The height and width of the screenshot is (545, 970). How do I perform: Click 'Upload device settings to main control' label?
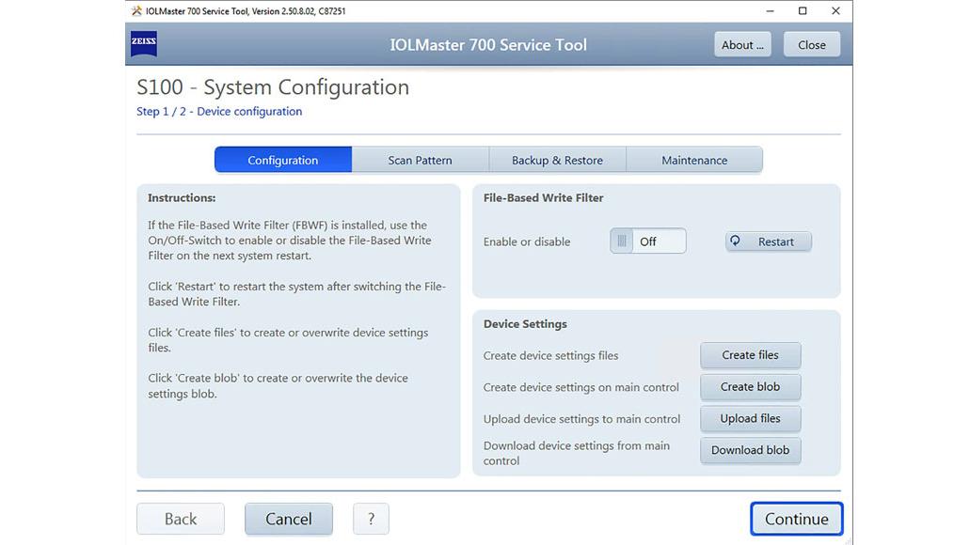tap(581, 419)
